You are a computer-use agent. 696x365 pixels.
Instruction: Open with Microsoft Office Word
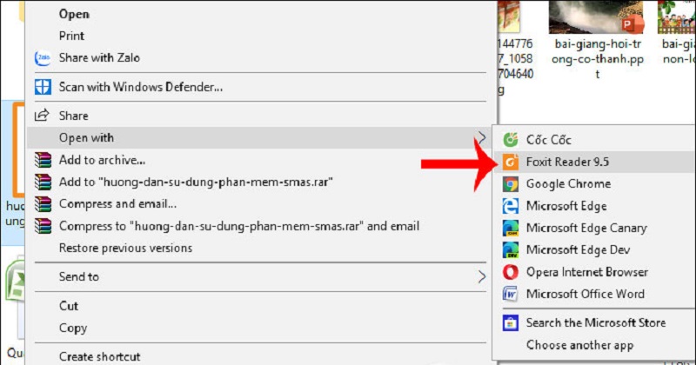(594, 294)
